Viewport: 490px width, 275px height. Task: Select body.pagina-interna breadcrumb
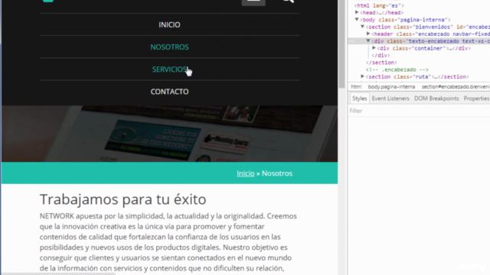(391, 86)
